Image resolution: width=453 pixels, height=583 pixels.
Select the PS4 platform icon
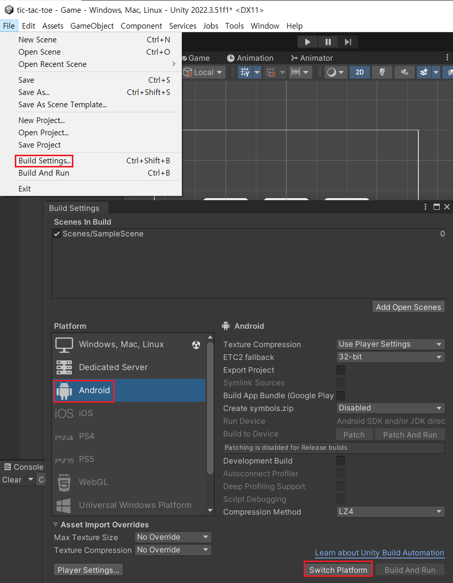click(64, 438)
